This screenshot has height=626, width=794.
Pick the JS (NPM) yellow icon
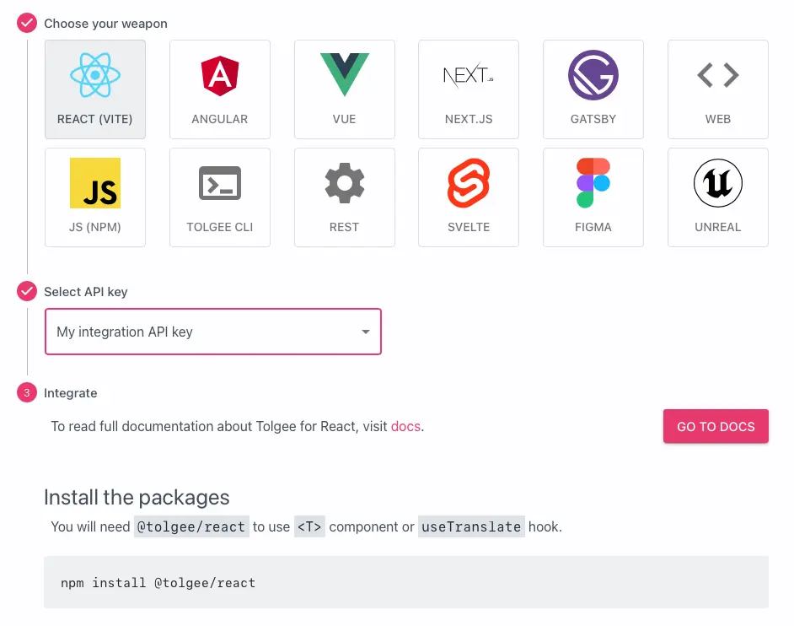click(x=95, y=183)
